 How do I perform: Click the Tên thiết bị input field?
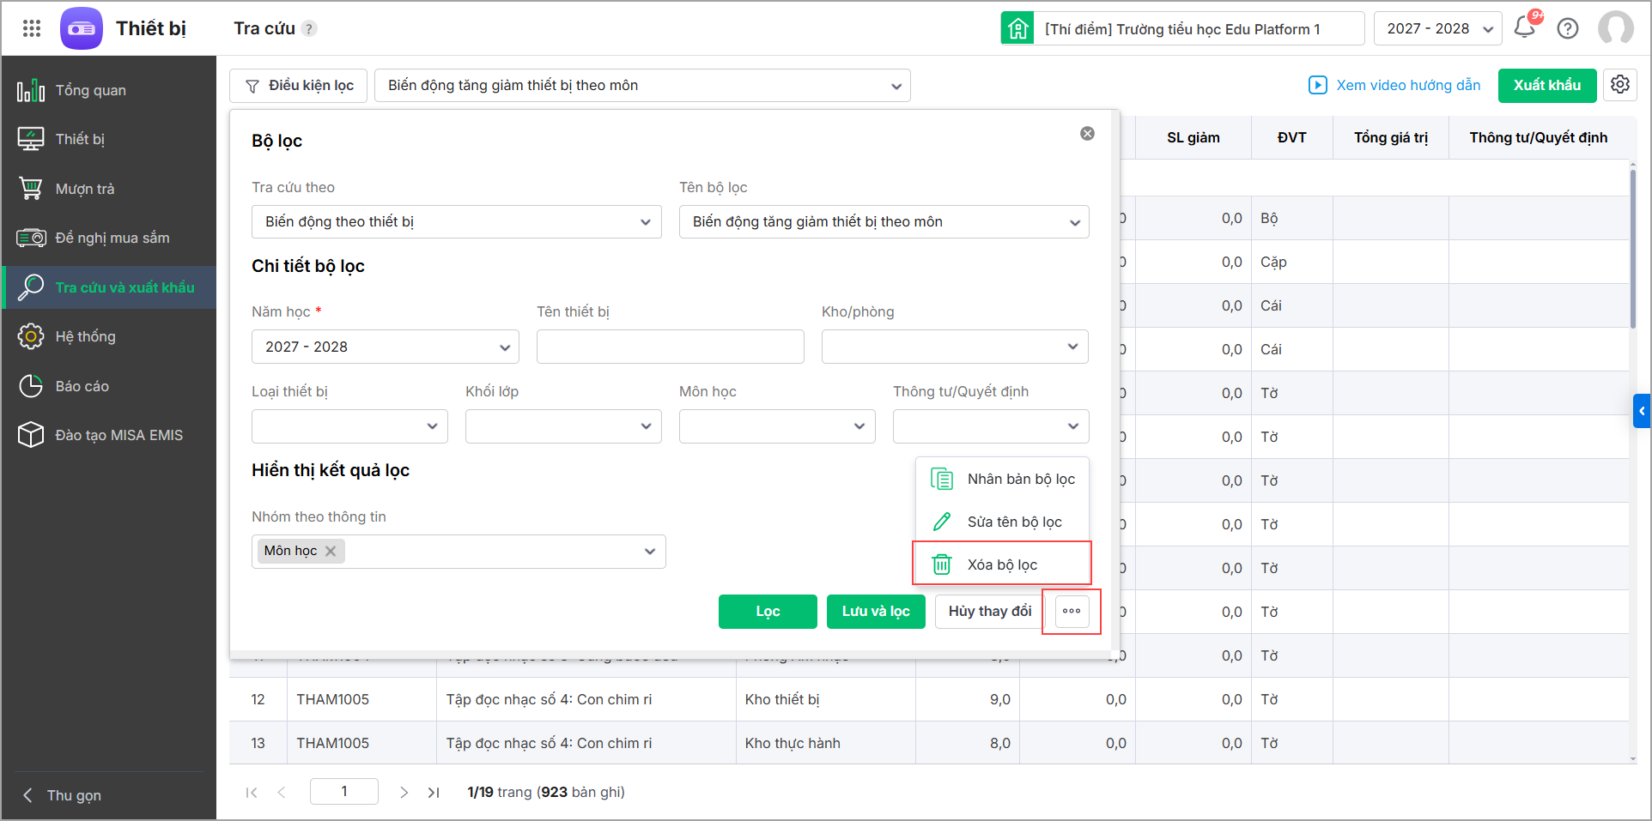coord(670,347)
